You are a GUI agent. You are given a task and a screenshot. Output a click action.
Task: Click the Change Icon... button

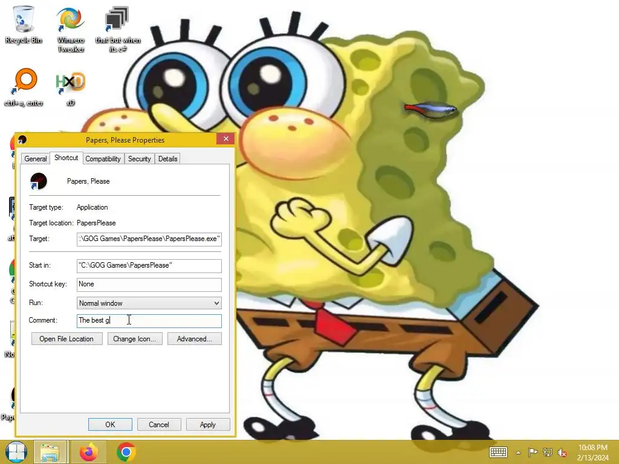(x=135, y=339)
